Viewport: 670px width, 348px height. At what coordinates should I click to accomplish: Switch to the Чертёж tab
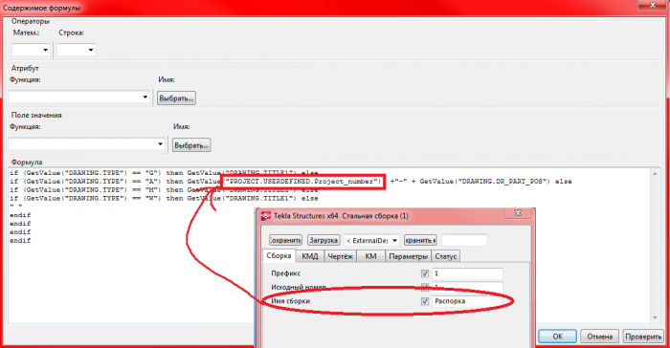tap(340, 256)
